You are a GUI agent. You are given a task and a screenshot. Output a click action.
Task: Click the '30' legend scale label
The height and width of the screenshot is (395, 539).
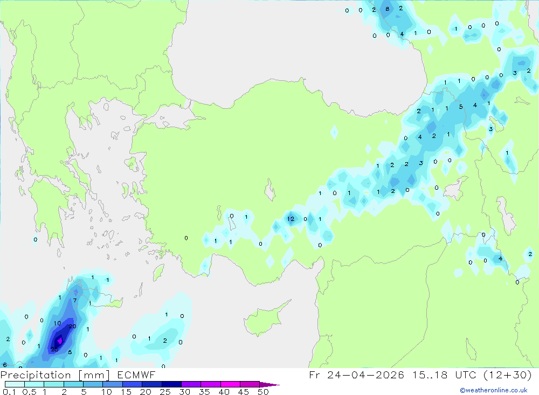pyautogui.click(x=184, y=392)
